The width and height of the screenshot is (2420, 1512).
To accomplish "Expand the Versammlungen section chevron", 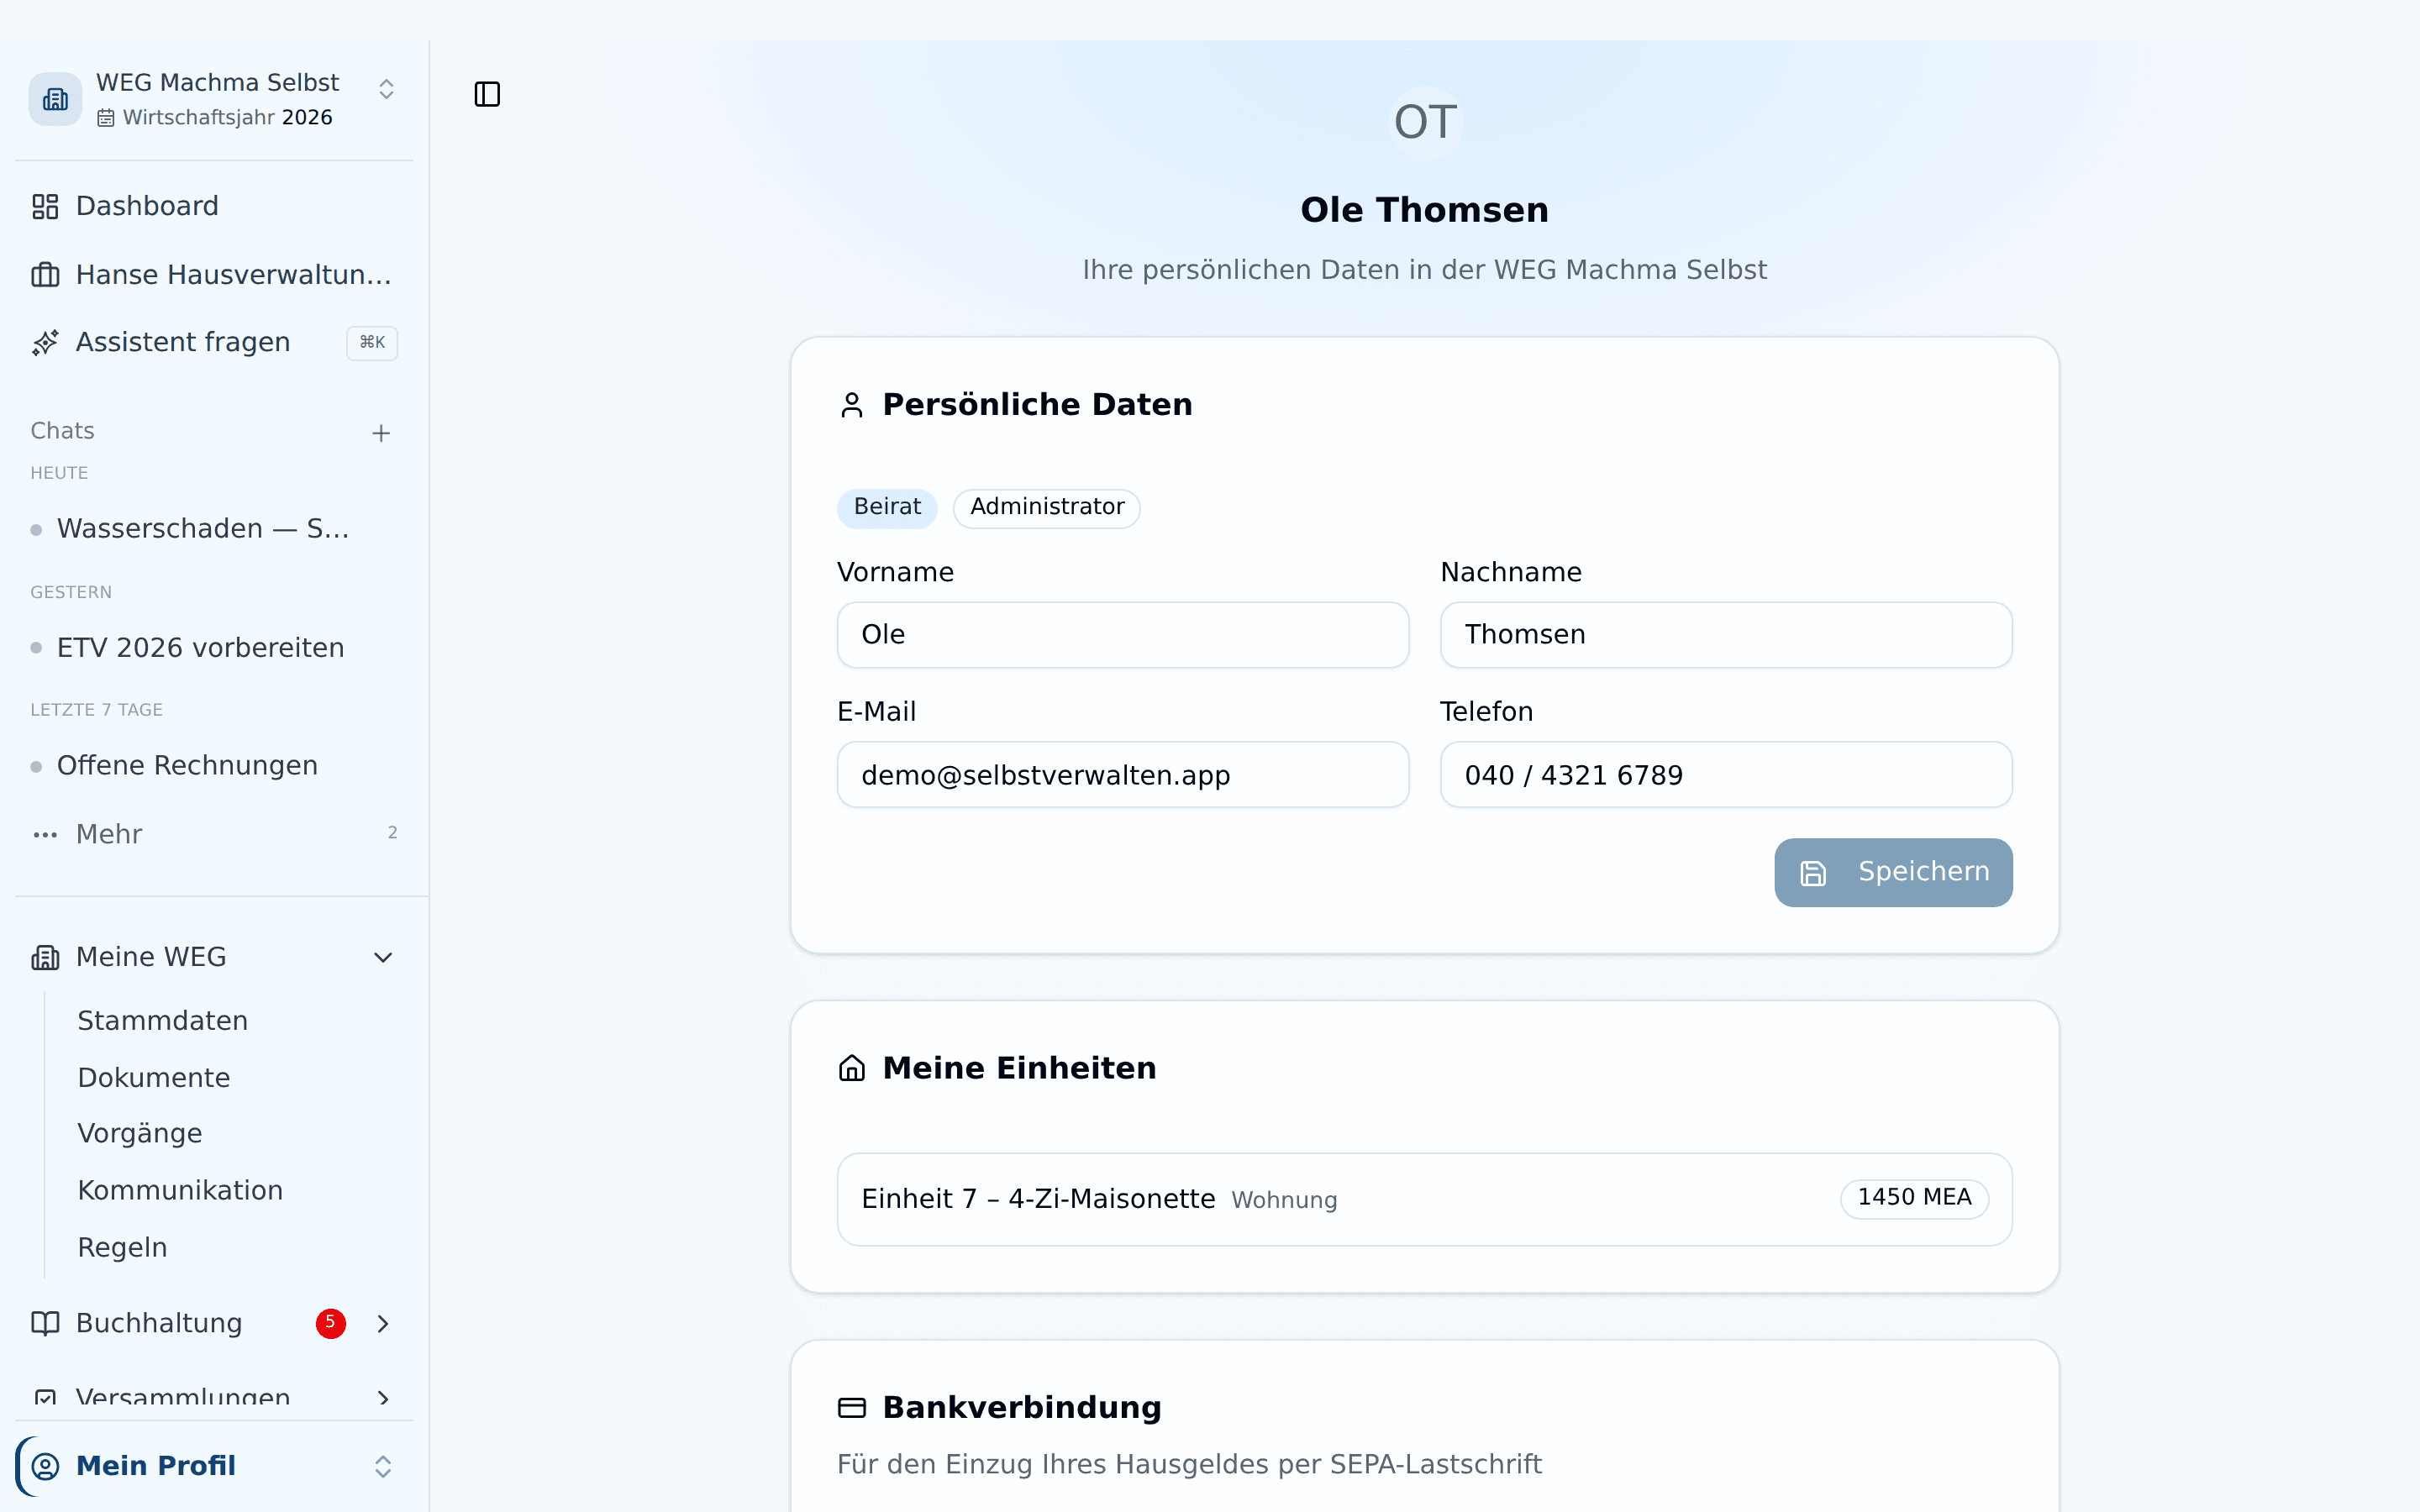I will click(383, 1398).
